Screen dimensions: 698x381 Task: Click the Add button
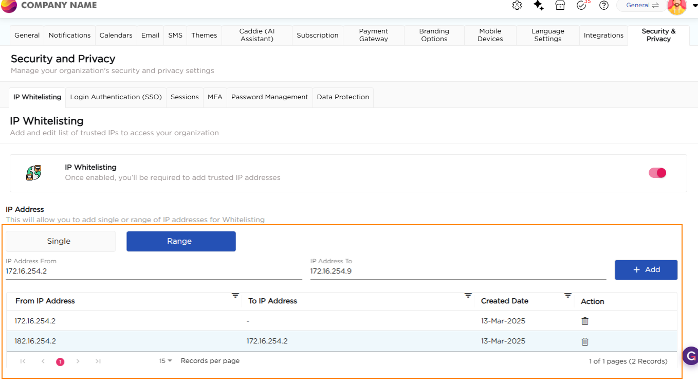pos(646,270)
